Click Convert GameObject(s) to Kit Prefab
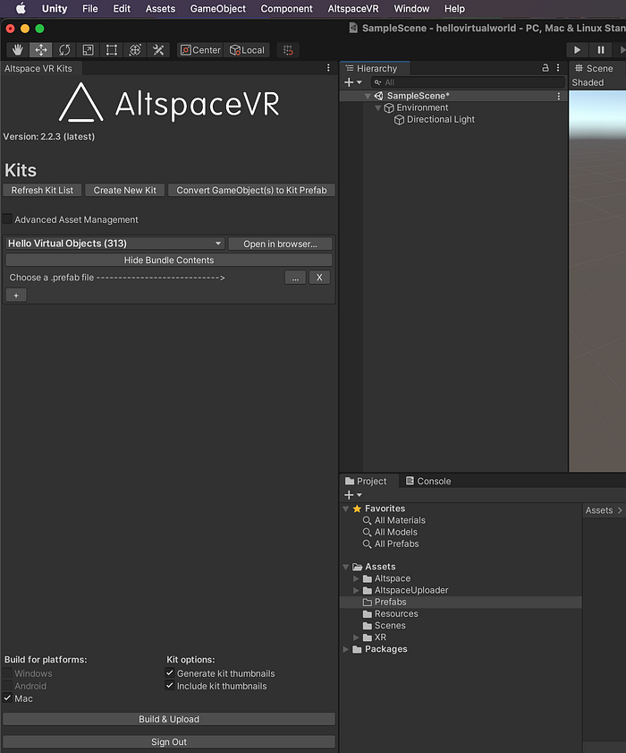The image size is (626, 753). (x=251, y=190)
